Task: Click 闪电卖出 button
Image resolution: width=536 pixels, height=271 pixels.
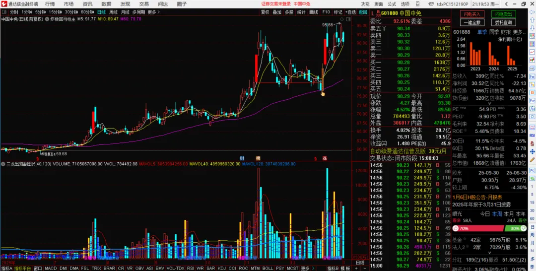Action: coord(504,14)
